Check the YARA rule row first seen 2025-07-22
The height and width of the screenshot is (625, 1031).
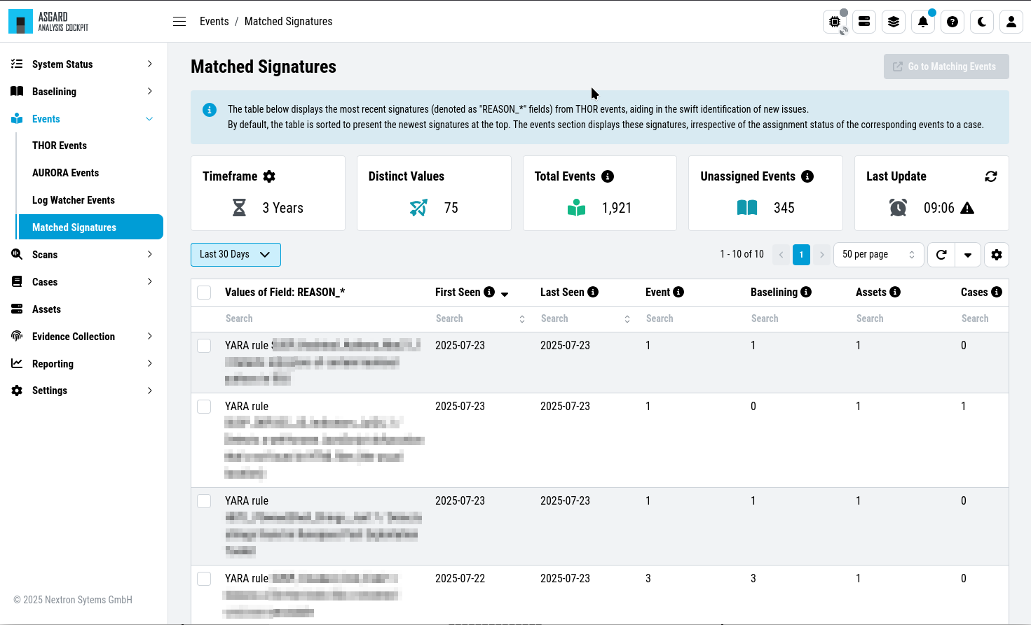204,579
